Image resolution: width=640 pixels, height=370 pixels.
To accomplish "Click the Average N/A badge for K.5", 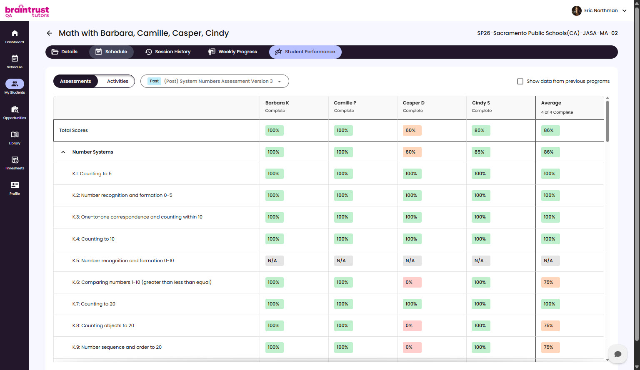I will pos(550,261).
